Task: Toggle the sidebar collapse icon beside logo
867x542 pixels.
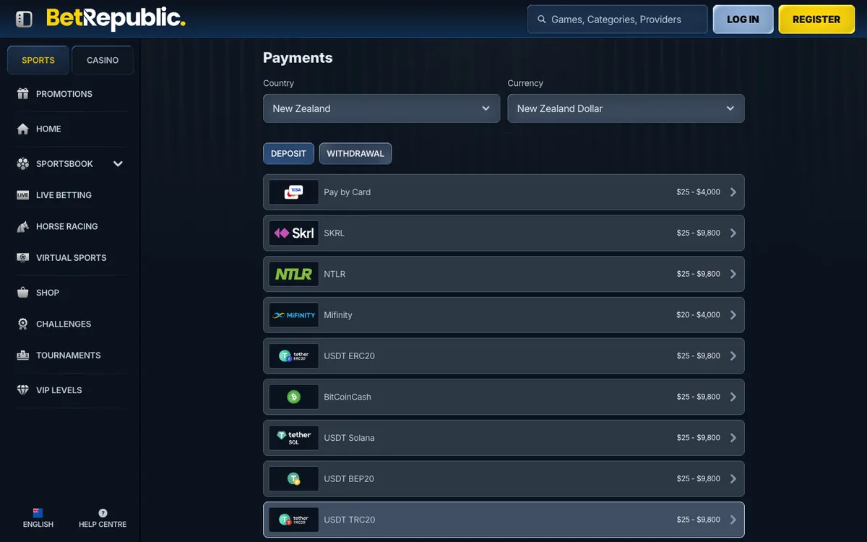Action: [24, 19]
